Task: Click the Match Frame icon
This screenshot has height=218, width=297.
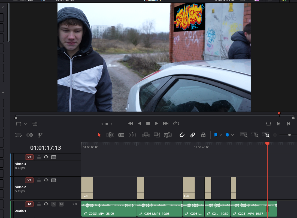Action: [268, 124]
